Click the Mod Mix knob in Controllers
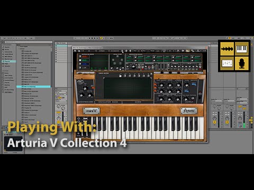Viewport: 254px width, 190px height. 90,95
